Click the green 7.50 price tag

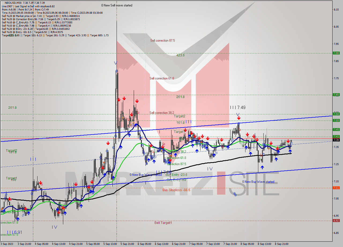click(x=336, y=121)
